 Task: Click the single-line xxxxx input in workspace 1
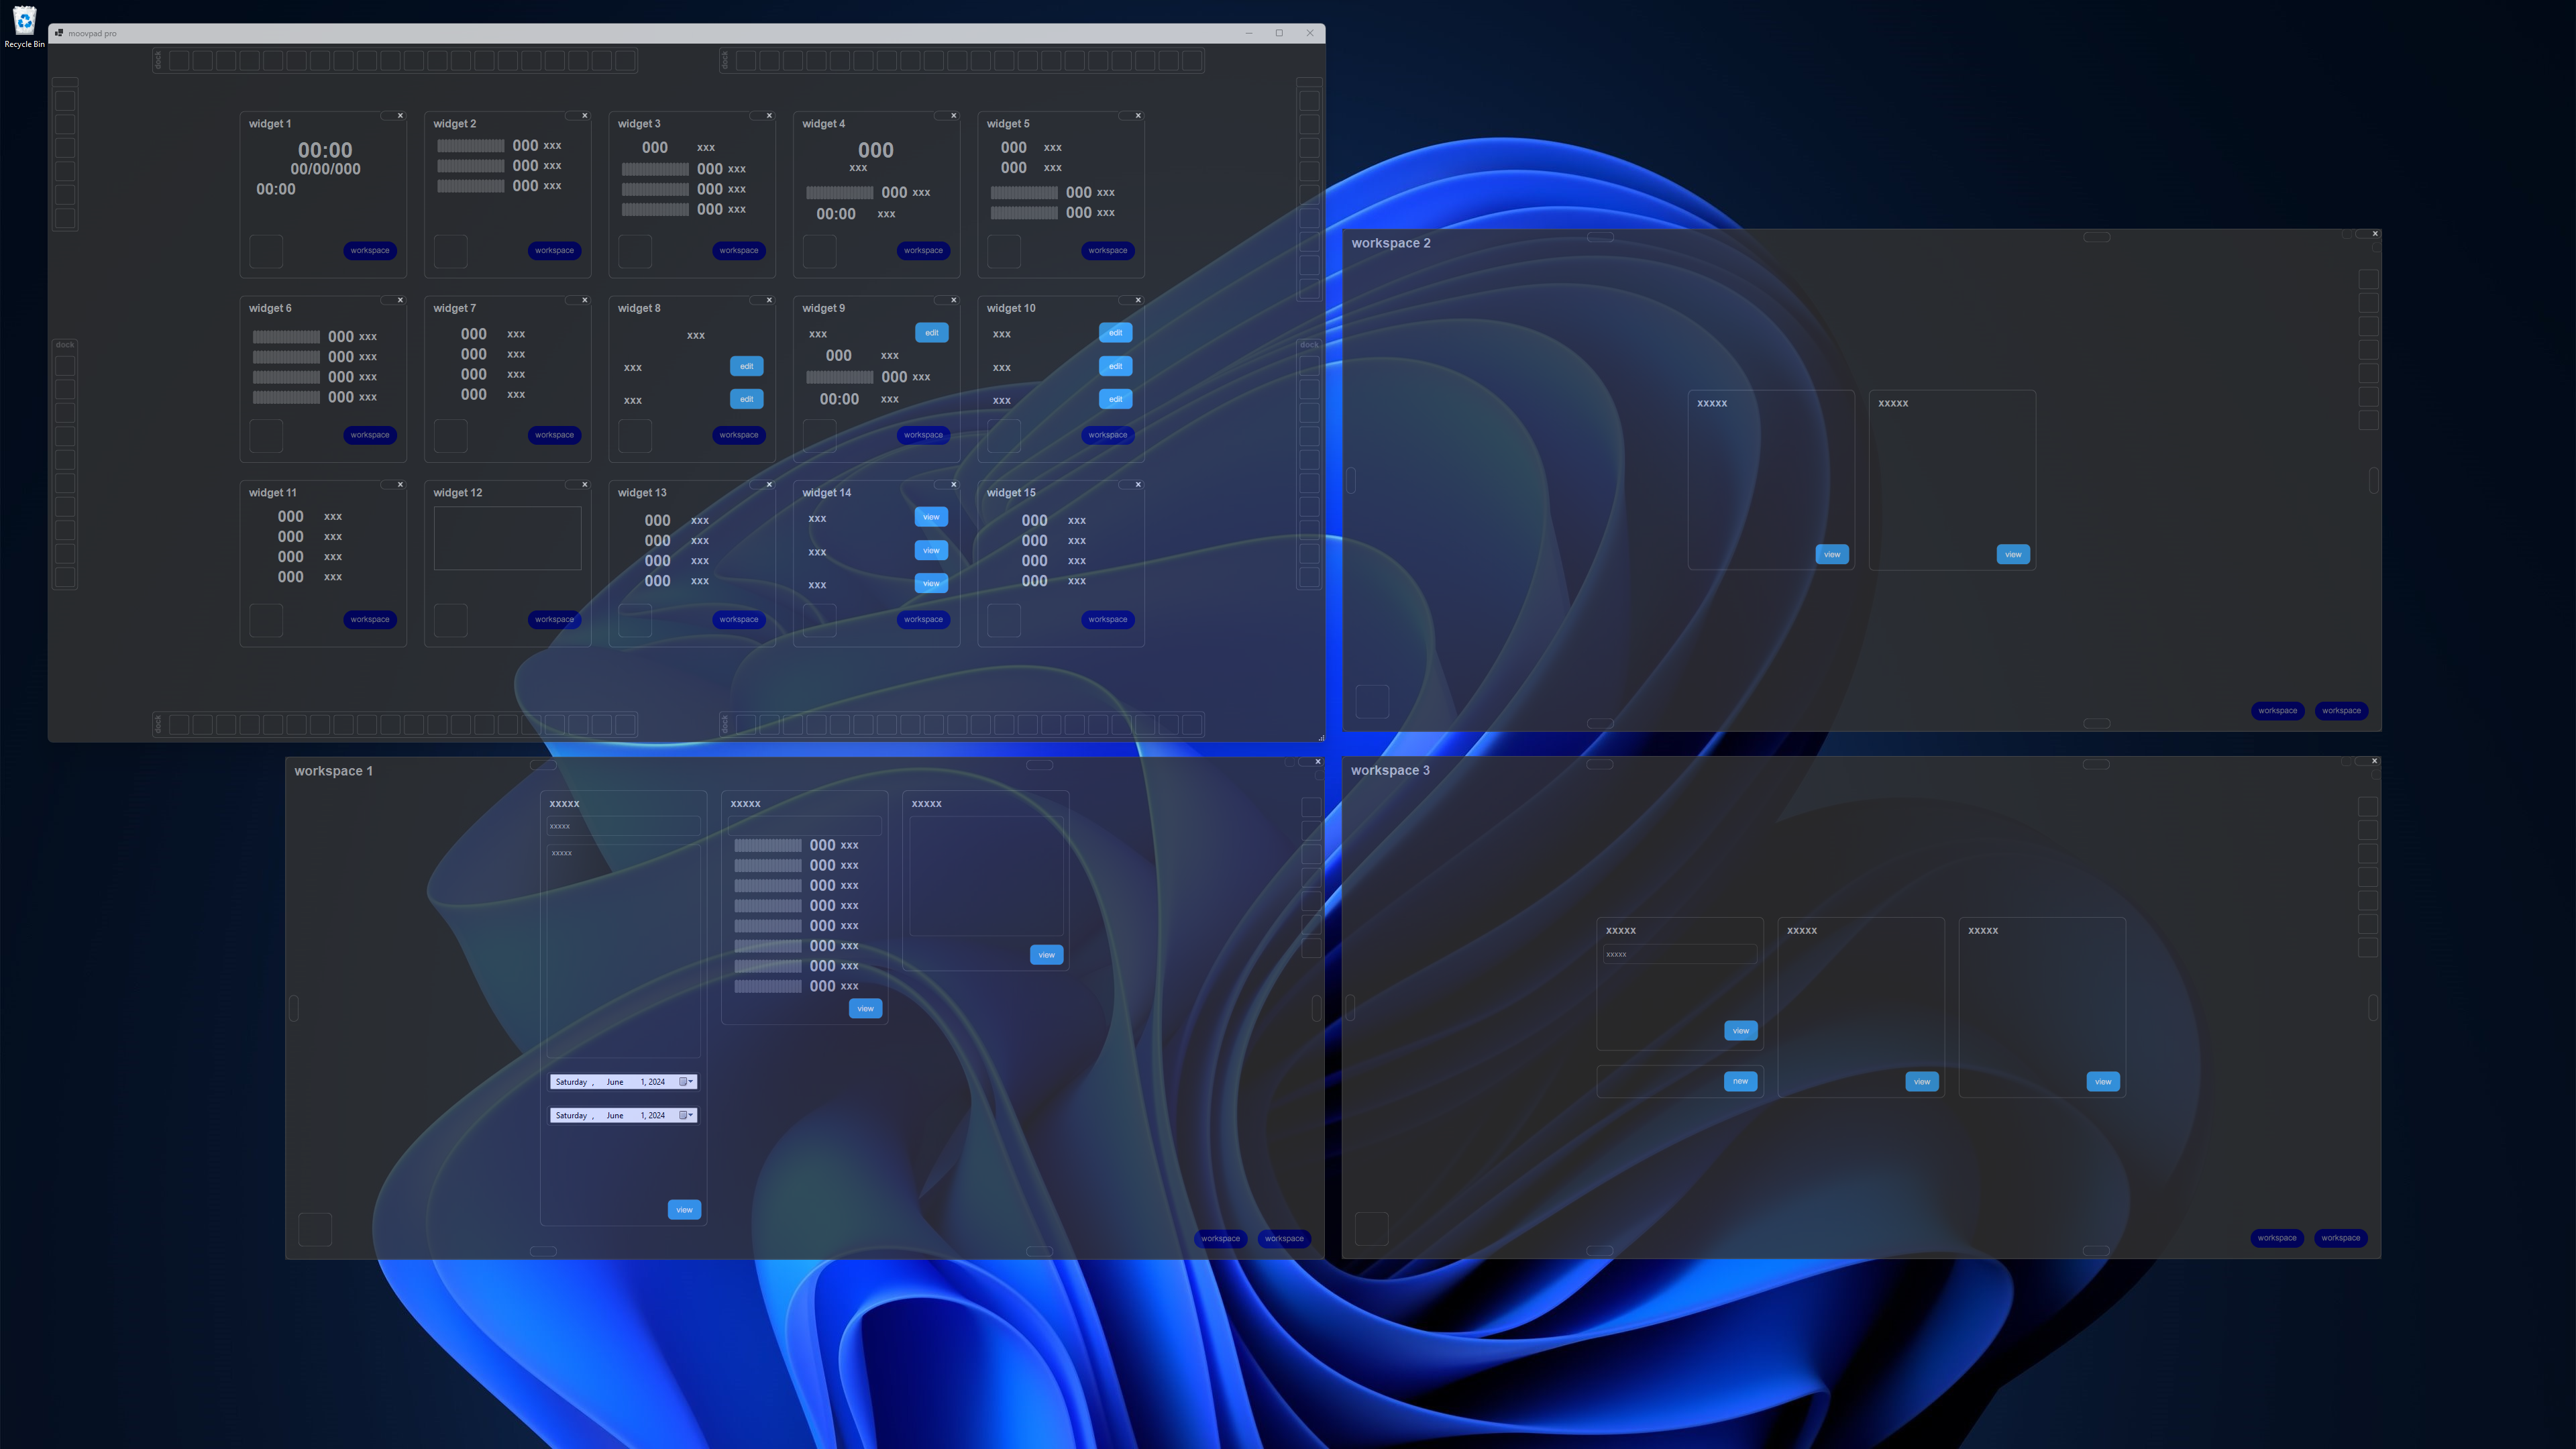pyautogui.click(x=624, y=826)
